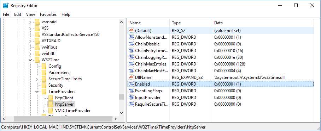Viewport: 321px width, 131px height.
Task: Sort values by the Name column header
Action: pos(148,23)
